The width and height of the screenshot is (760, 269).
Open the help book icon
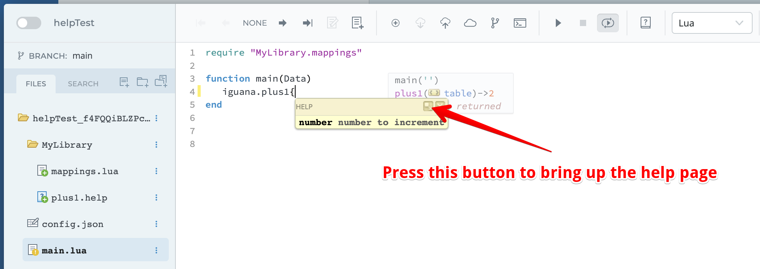tap(645, 23)
